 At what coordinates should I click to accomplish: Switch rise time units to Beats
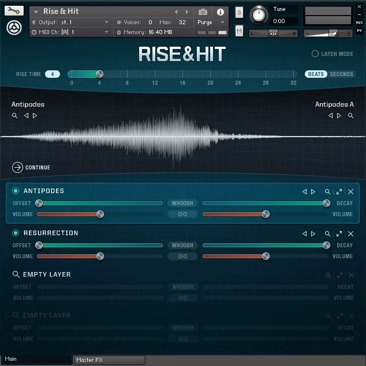(x=316, y=74)
